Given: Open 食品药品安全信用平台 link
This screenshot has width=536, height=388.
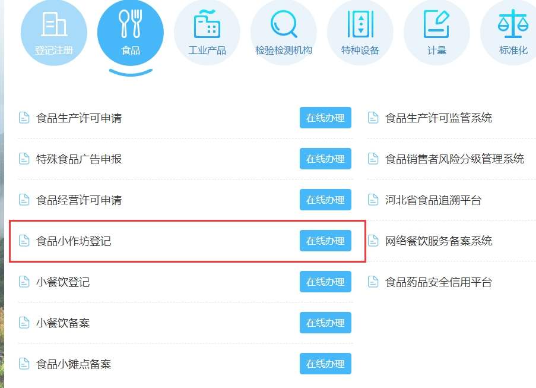Looking at the screenshot, I should point(439,282).
